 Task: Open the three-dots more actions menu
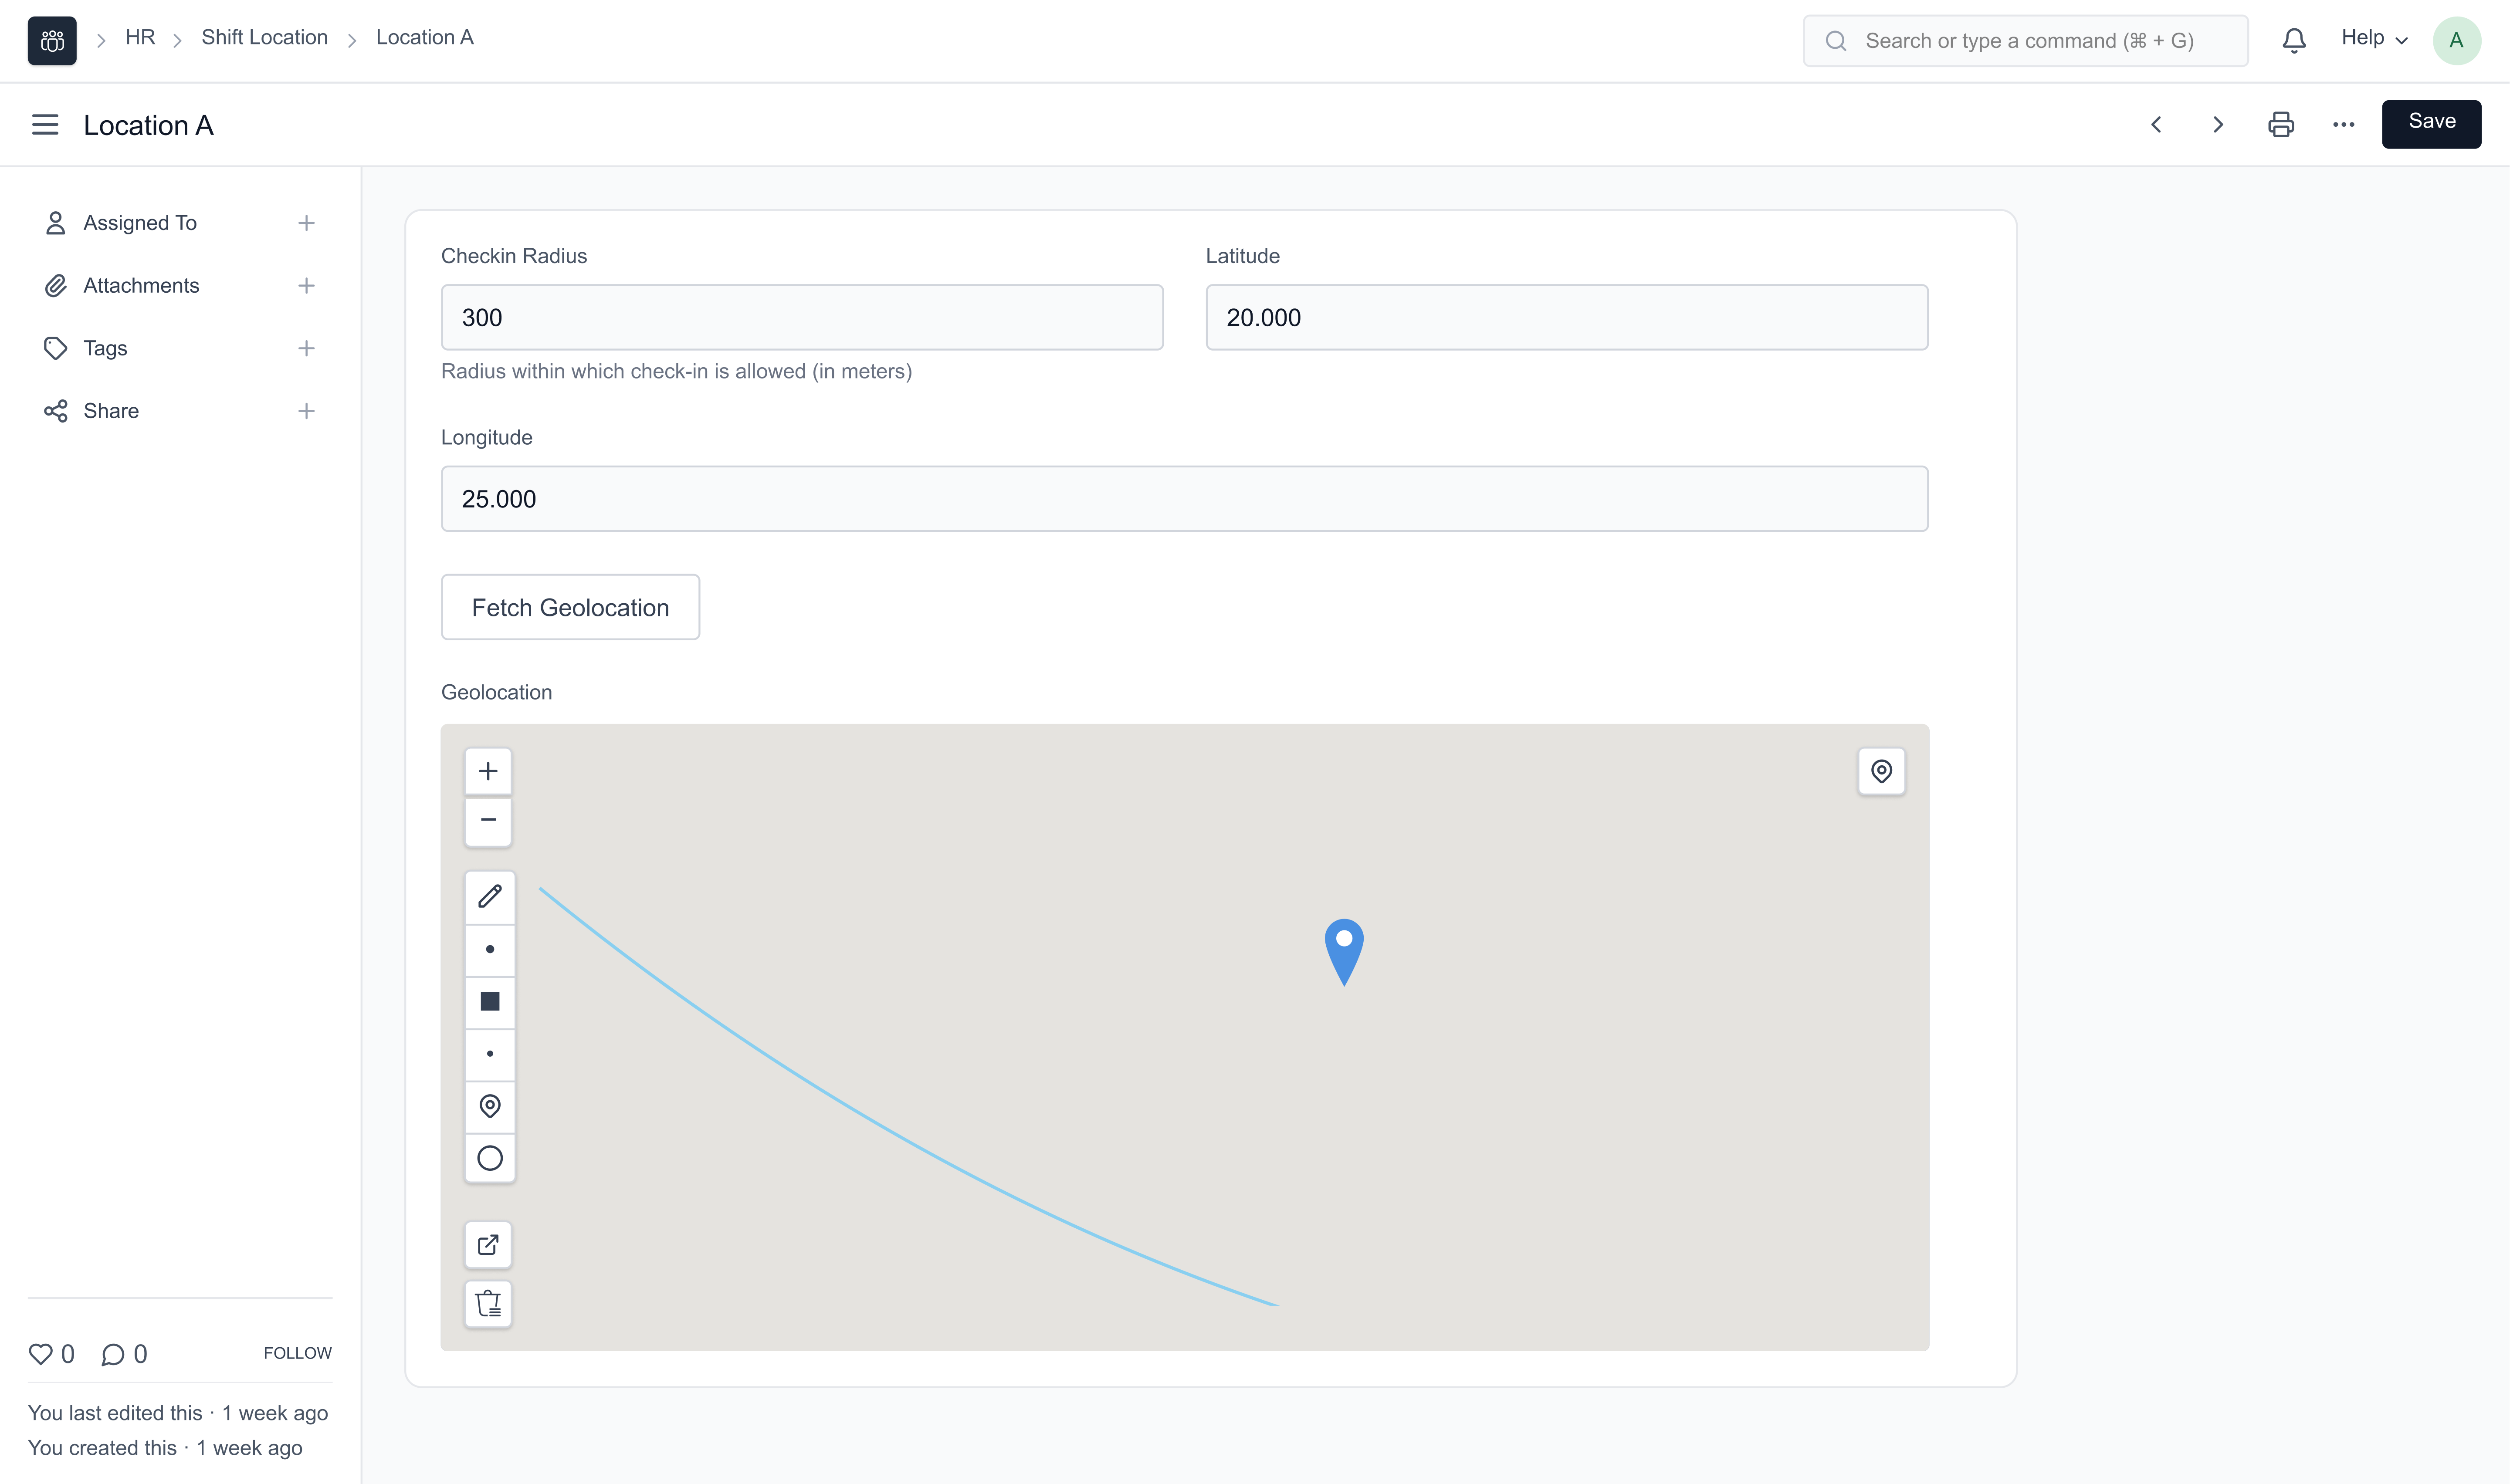(x=2343, y=125)
